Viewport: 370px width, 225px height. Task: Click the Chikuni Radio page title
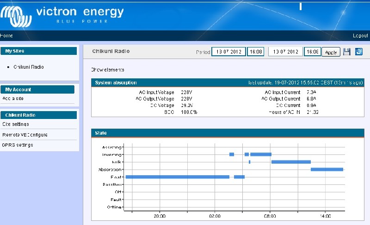[x=111, y=51]
